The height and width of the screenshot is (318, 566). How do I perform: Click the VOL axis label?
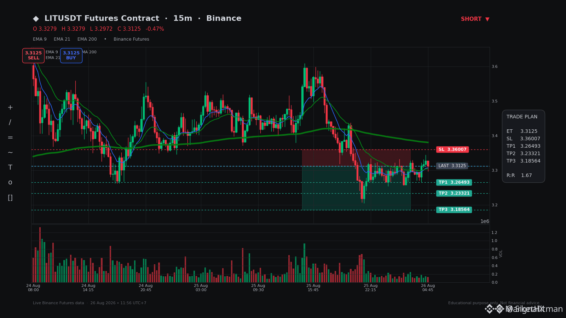(501, 253)
